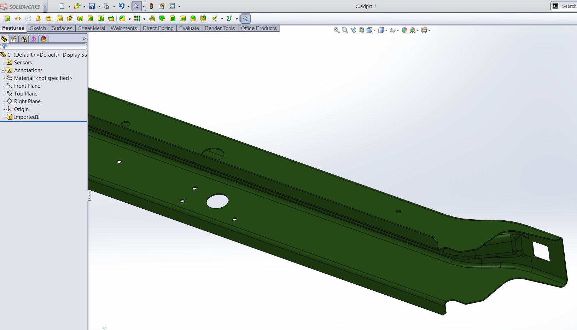
Task: Click the Rebuild traffic light icon
Action: pyautogui.click(x=151, y=6)
